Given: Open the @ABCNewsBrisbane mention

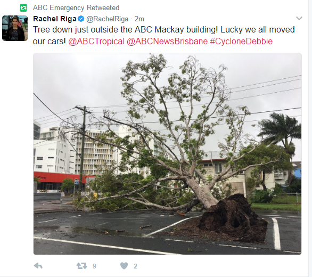Looking at the screenshot, I should pyautogui.click(x=167, y=42).
